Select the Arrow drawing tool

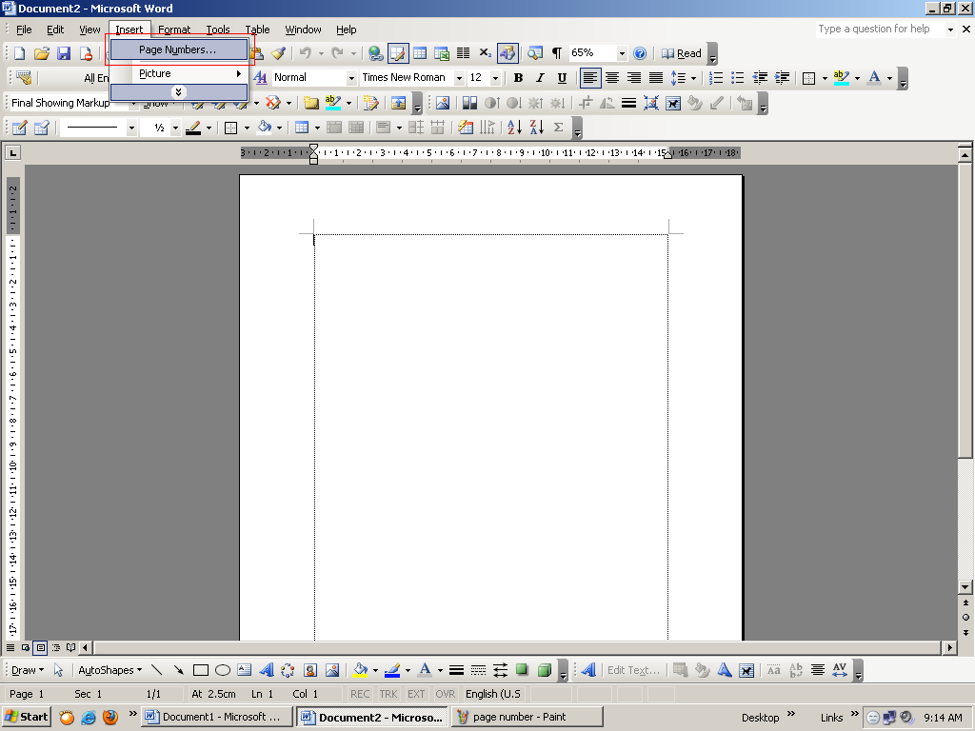coord(178,670)
